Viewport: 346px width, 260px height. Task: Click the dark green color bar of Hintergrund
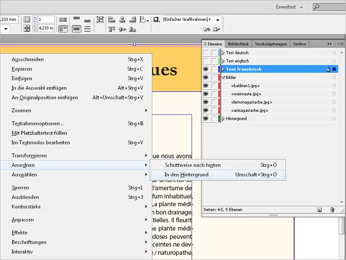(x=219, y=118)
